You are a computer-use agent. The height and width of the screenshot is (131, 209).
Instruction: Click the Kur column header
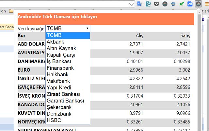coord(22,36)
